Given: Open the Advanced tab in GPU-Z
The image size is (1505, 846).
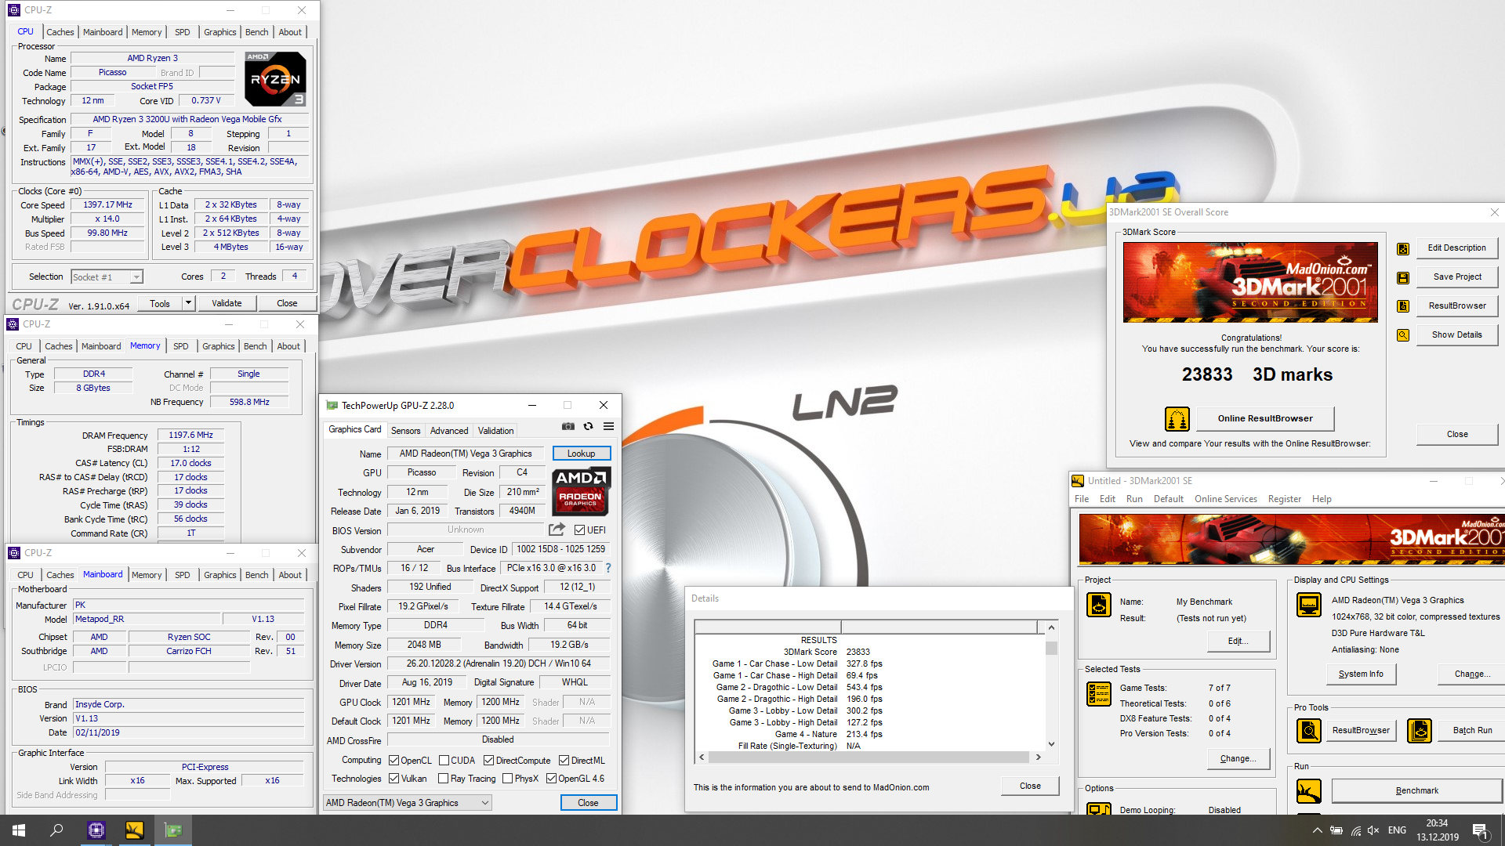Looking at the screenshot, I should pos(449,431).
